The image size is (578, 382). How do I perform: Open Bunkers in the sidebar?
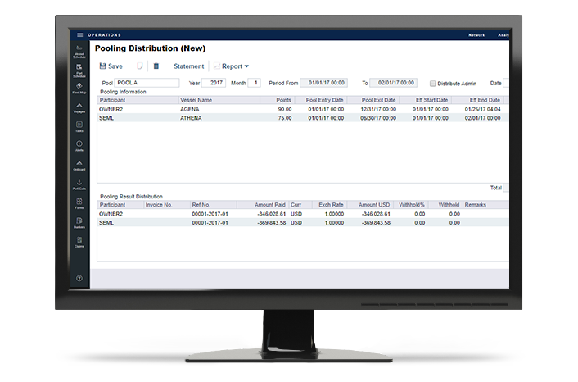pos(79,223)
